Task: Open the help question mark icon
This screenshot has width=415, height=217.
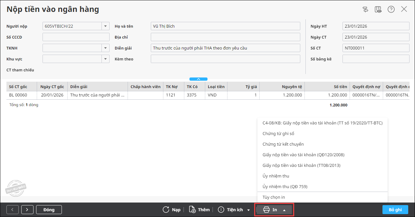Action: click(391, 9)
